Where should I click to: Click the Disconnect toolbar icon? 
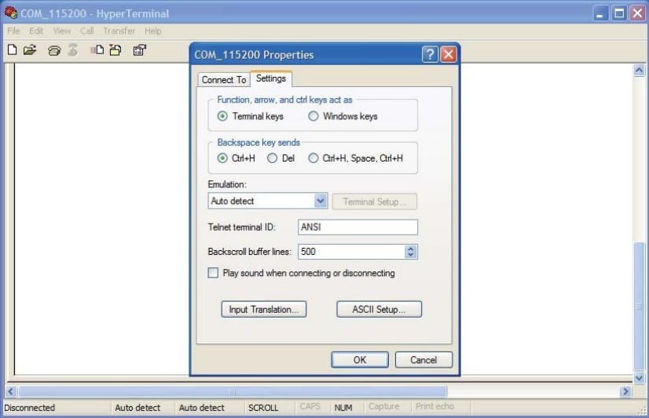point(73,50)
